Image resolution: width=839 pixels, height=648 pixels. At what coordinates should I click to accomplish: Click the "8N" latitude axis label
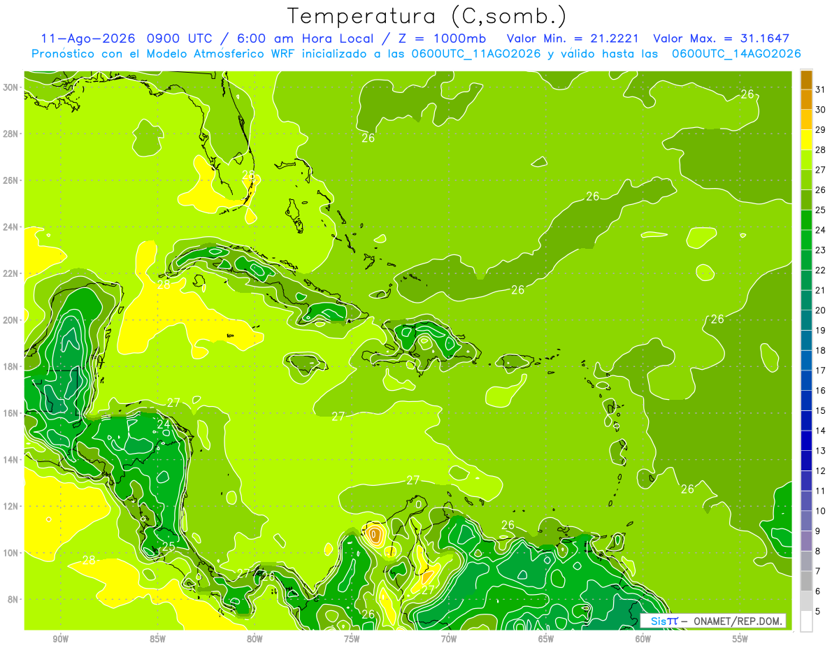click(14, 599)
